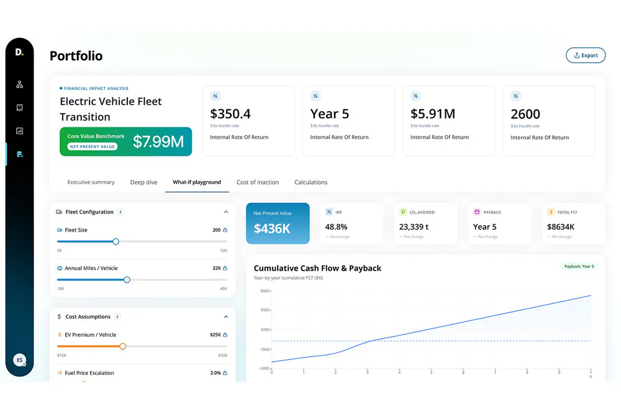Click the Cost Assumptions count badge 3
This screenshot has width=621, height=414.
click(117, 317)
